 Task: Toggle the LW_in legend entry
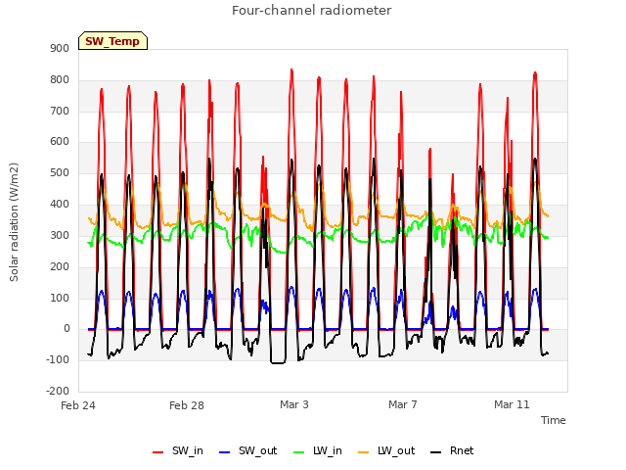pyautogui.click(x=318, y=450)
